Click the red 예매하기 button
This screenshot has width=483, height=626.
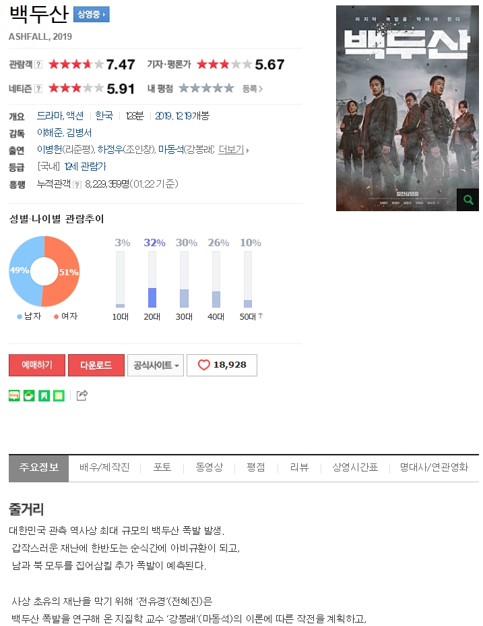36,365
